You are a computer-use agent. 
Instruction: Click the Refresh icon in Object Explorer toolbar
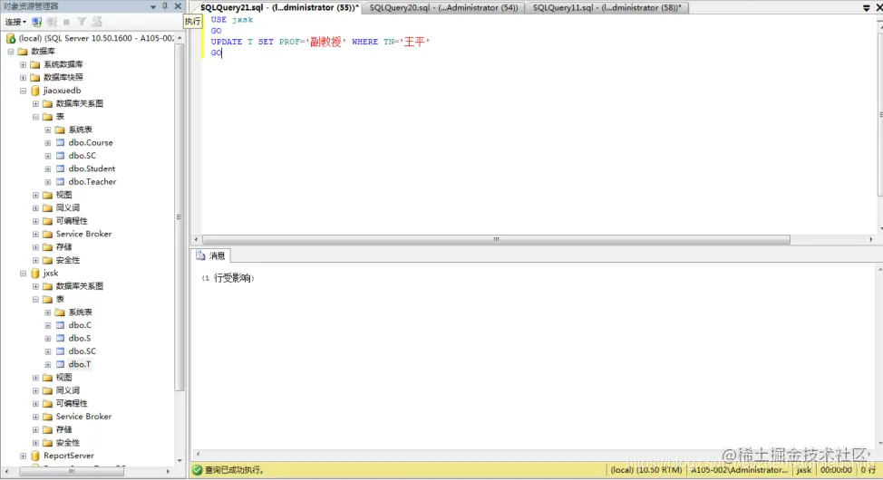pyautogui.click(x=97, y=22)
